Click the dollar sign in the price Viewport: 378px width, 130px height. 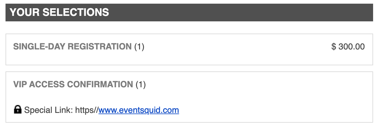click(x=334, y=47)
